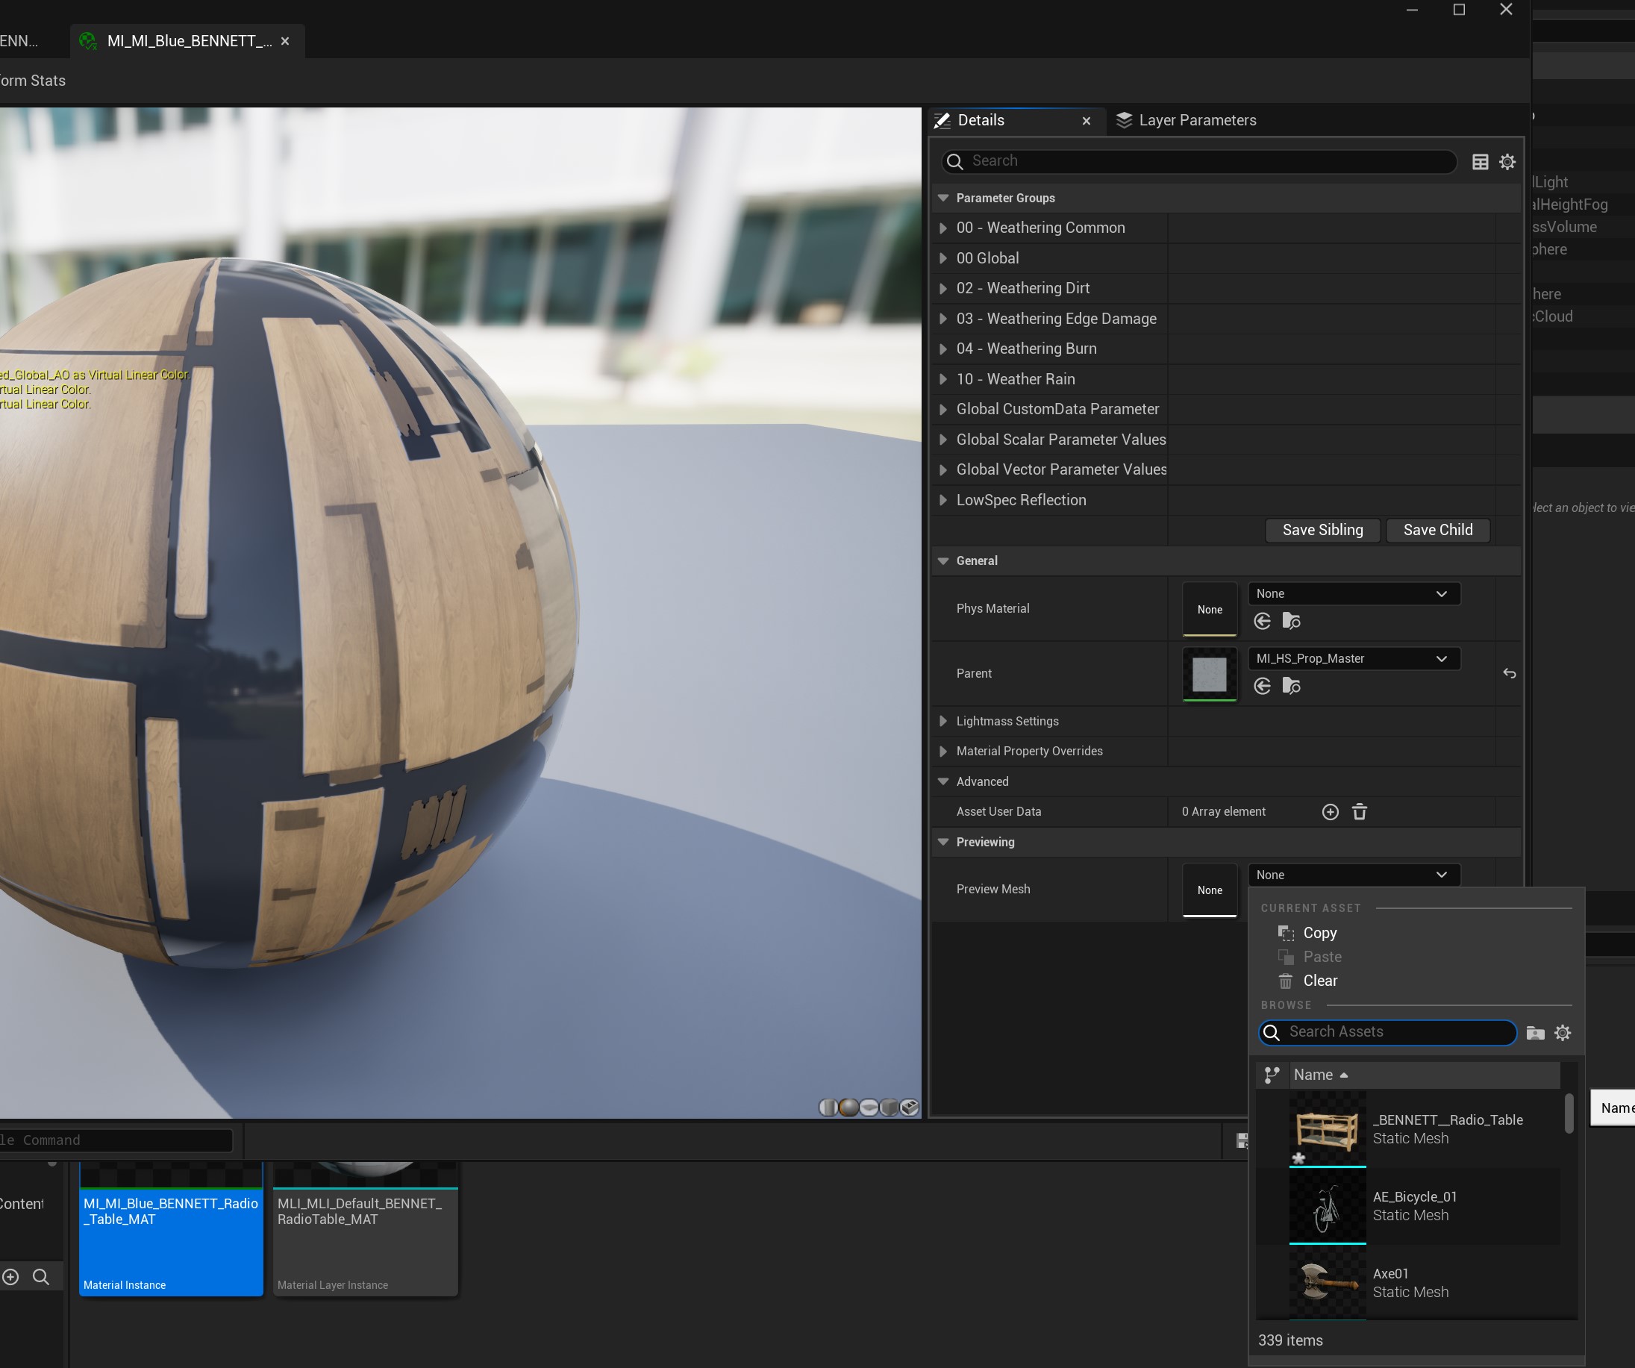Open Details property matrix table icon
The image size is (1635, 1368).
pos(1480,162)
